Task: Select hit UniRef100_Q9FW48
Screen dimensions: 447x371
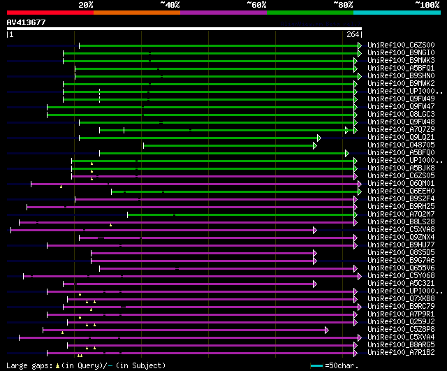Action: (x=401, y=122)
